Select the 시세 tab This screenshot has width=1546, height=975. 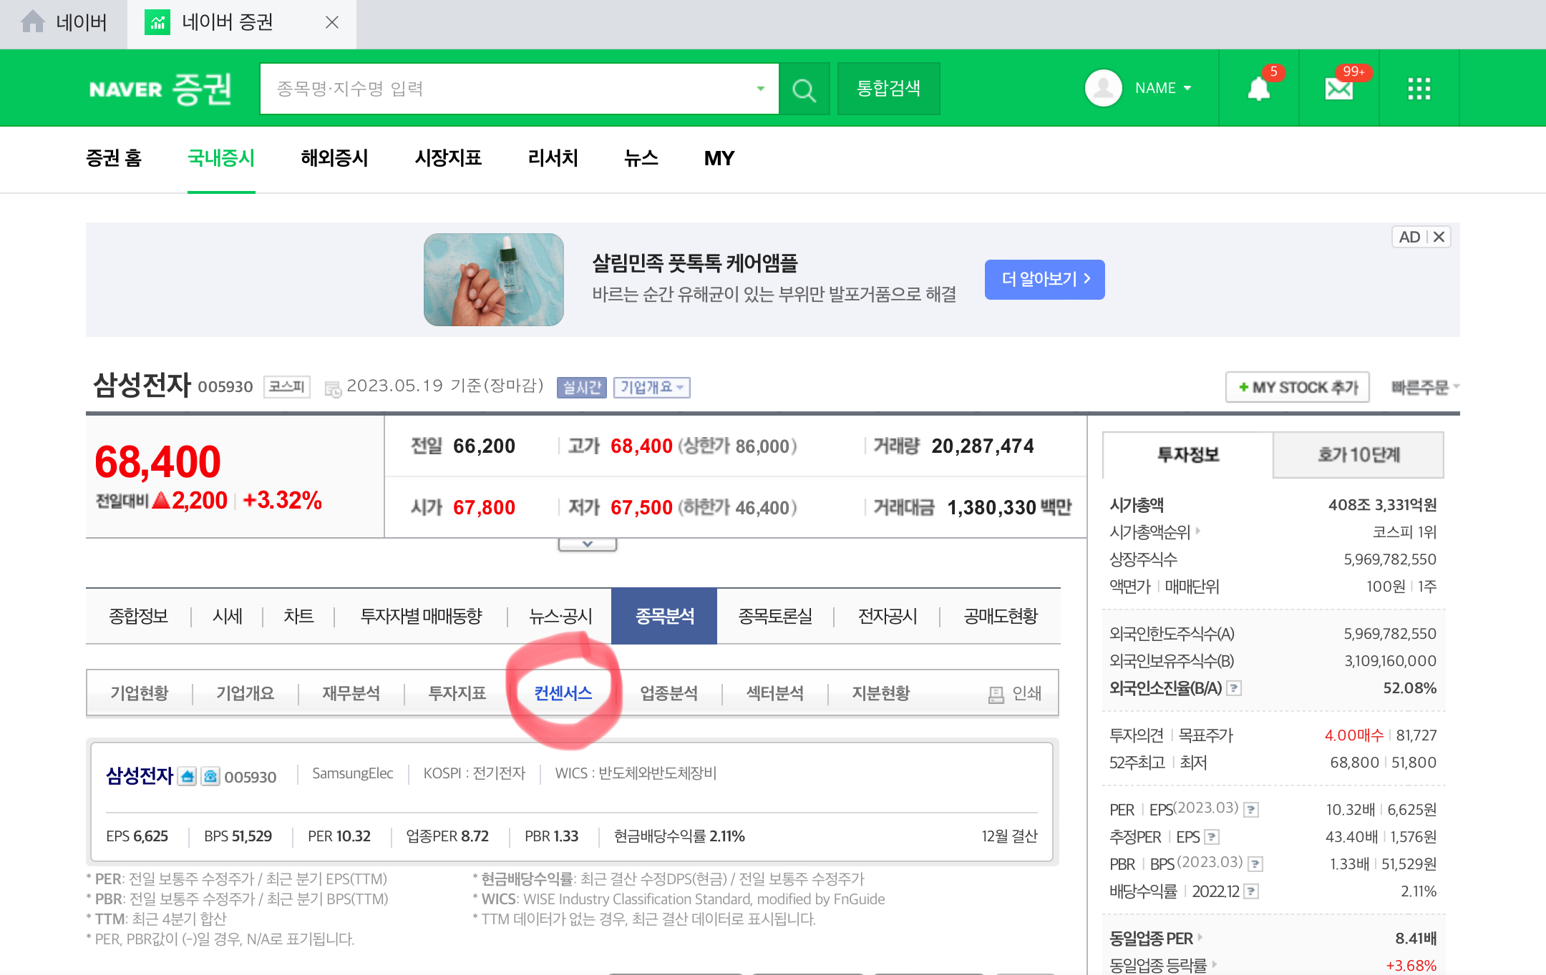228,617
